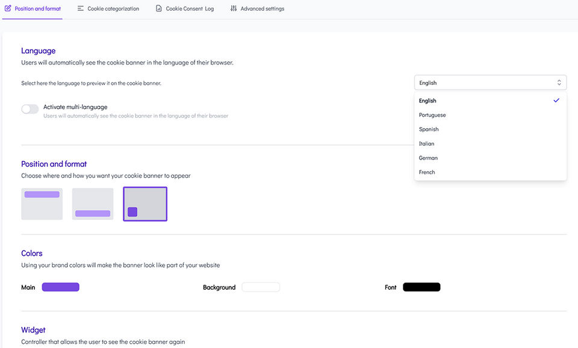Choose French from the dropdown list

pyautogui.click(x=427, y=172)
